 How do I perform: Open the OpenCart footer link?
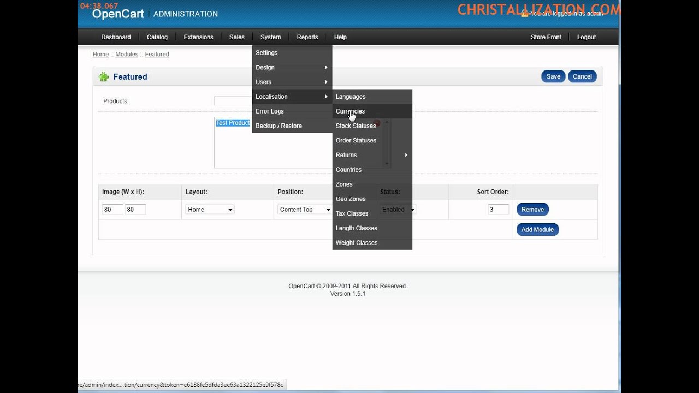pyautogui.click(x=301, y=286)
